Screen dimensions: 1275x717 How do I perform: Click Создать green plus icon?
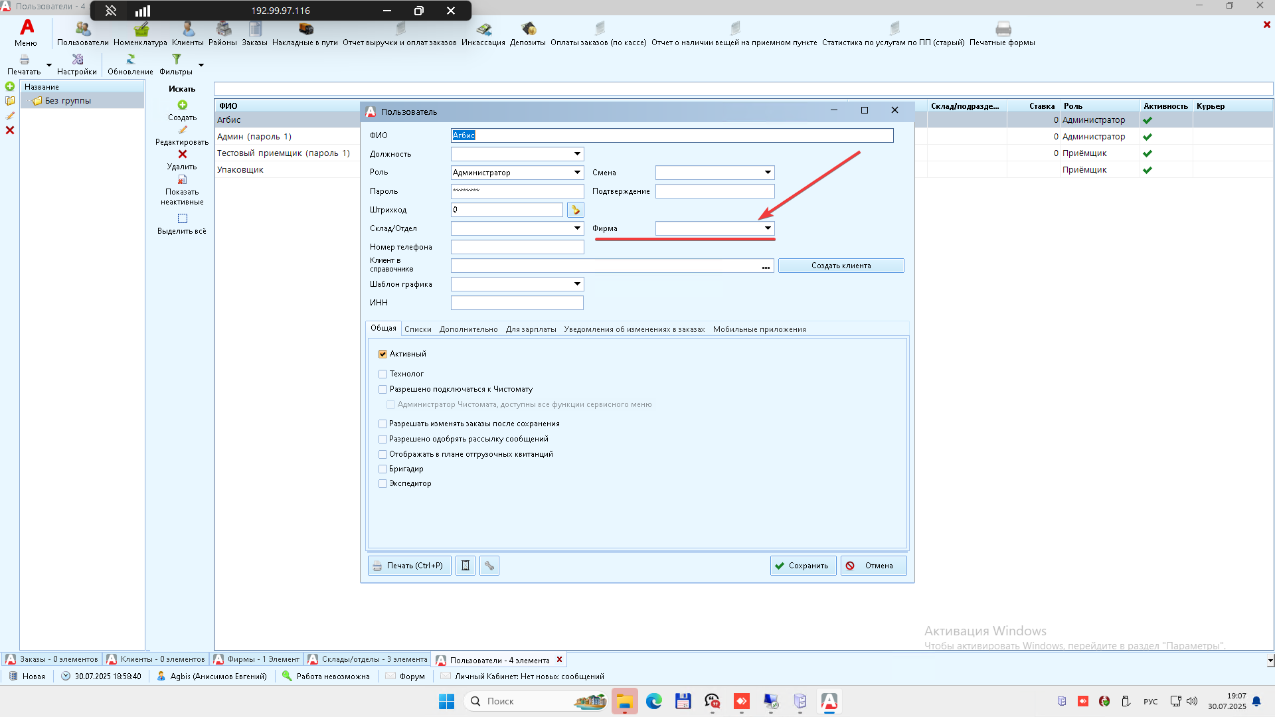click(182, 105)
